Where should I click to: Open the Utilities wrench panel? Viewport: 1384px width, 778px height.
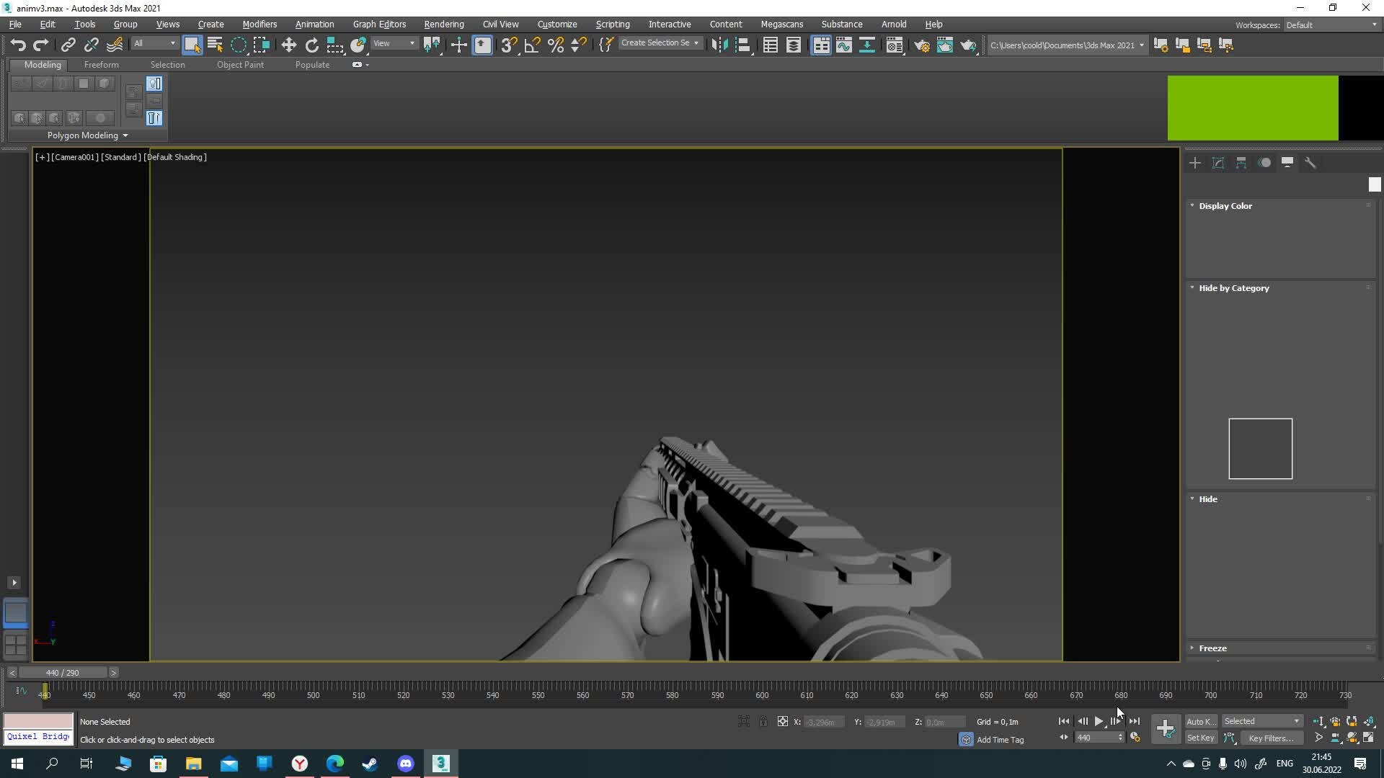point(1310,163)
